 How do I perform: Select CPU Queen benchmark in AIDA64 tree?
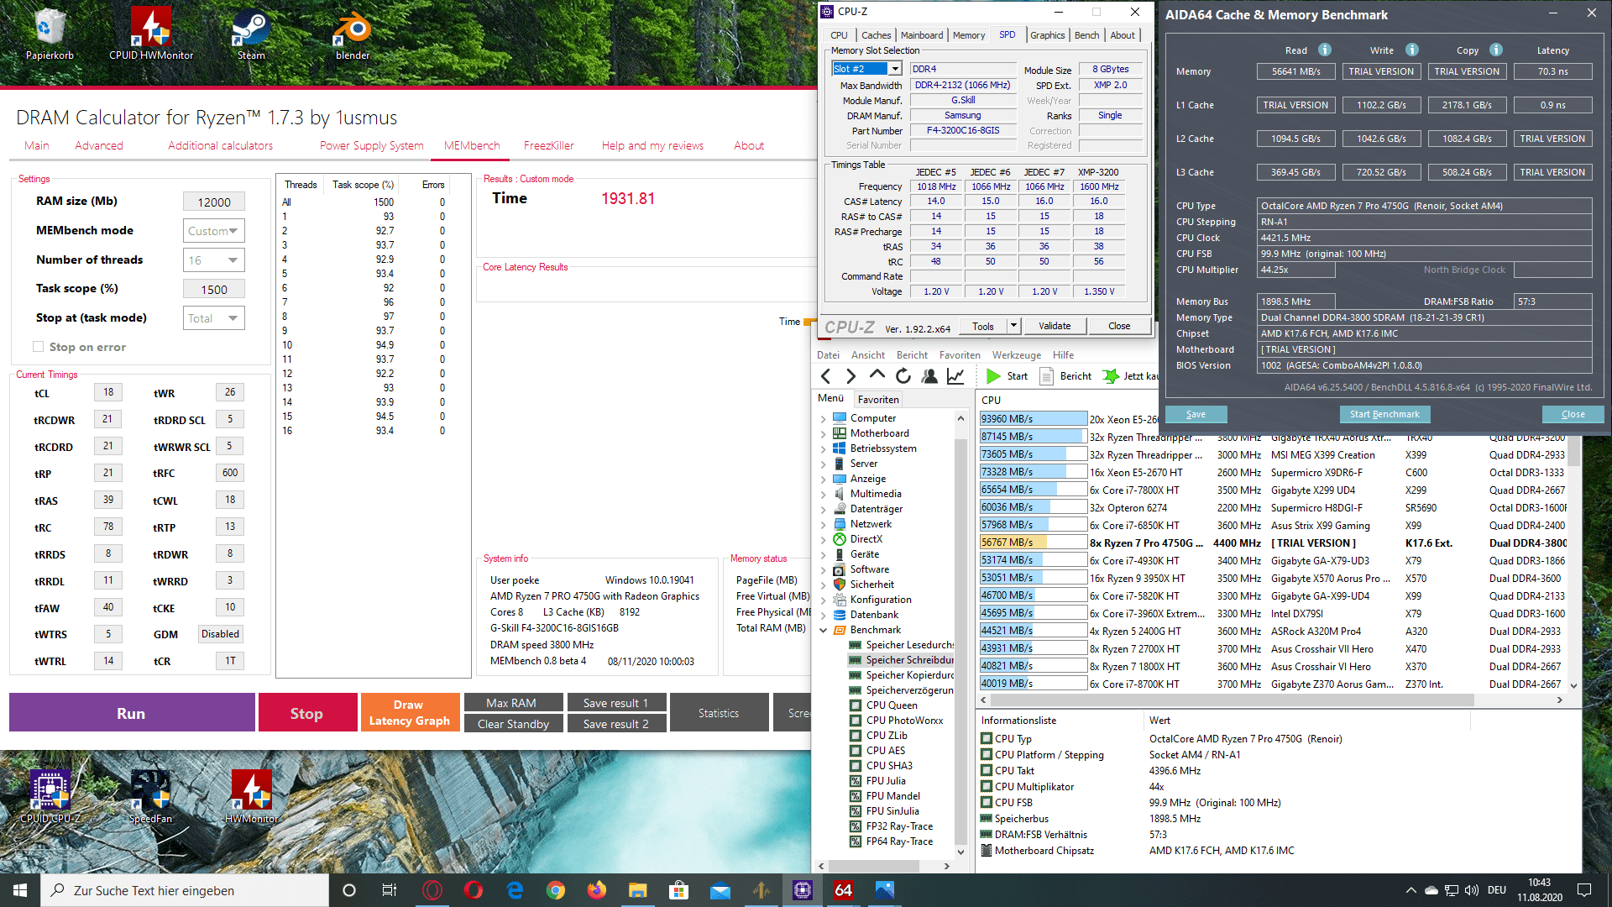tap(892, 705)
